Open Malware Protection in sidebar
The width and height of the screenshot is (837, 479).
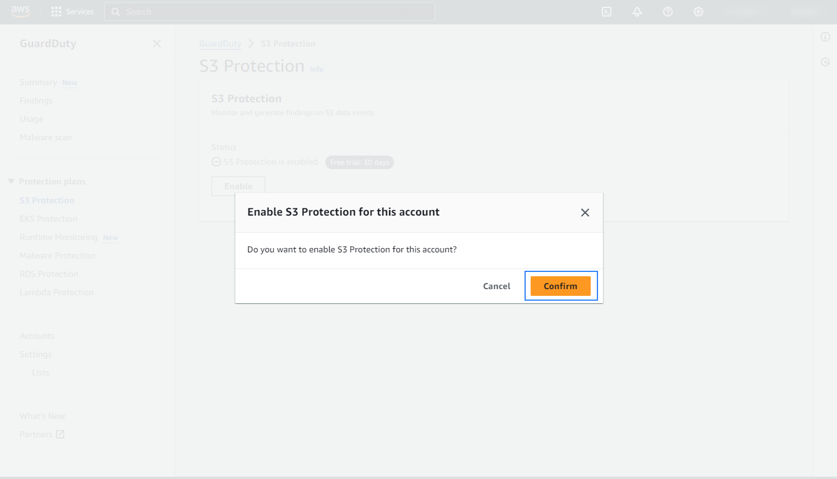(x=58, y=255)
